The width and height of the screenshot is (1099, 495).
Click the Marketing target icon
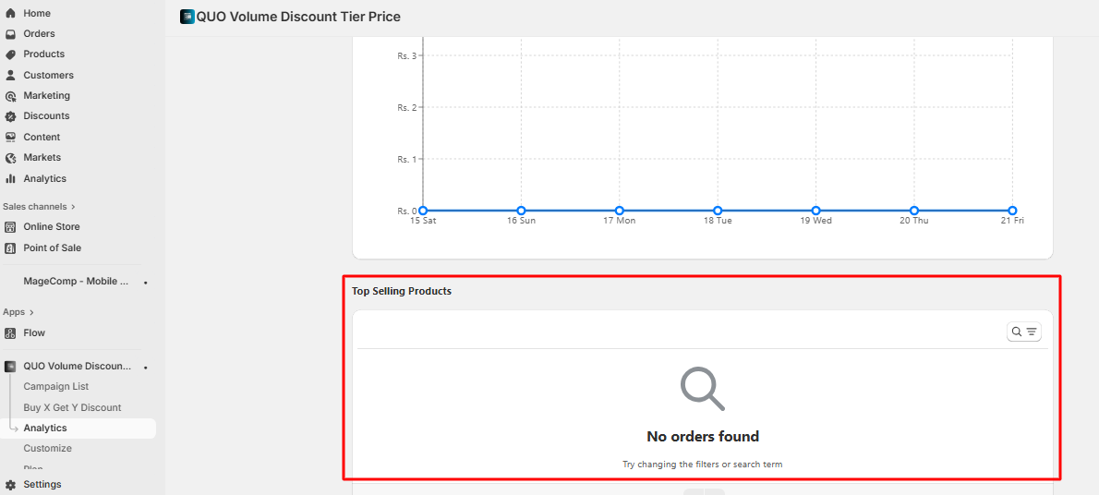[11, 96]
